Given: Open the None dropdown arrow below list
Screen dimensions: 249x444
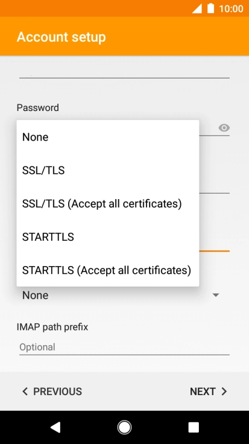Looking at the screenshot, I should pyautogui.click(x=216, y=295).
